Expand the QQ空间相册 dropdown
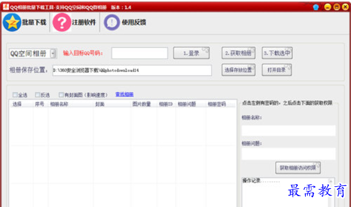Viewport: 351px width, 207px height. pyautogui.click(x=53, y=54)
